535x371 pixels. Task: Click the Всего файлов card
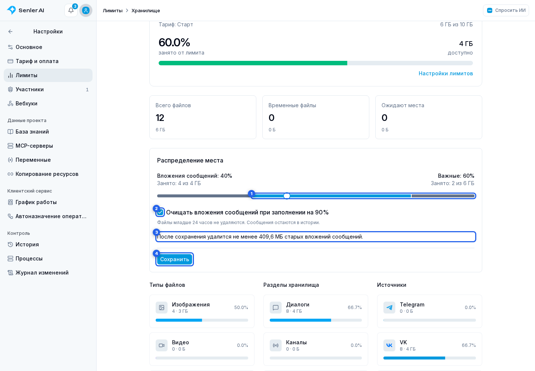point(203,117)
